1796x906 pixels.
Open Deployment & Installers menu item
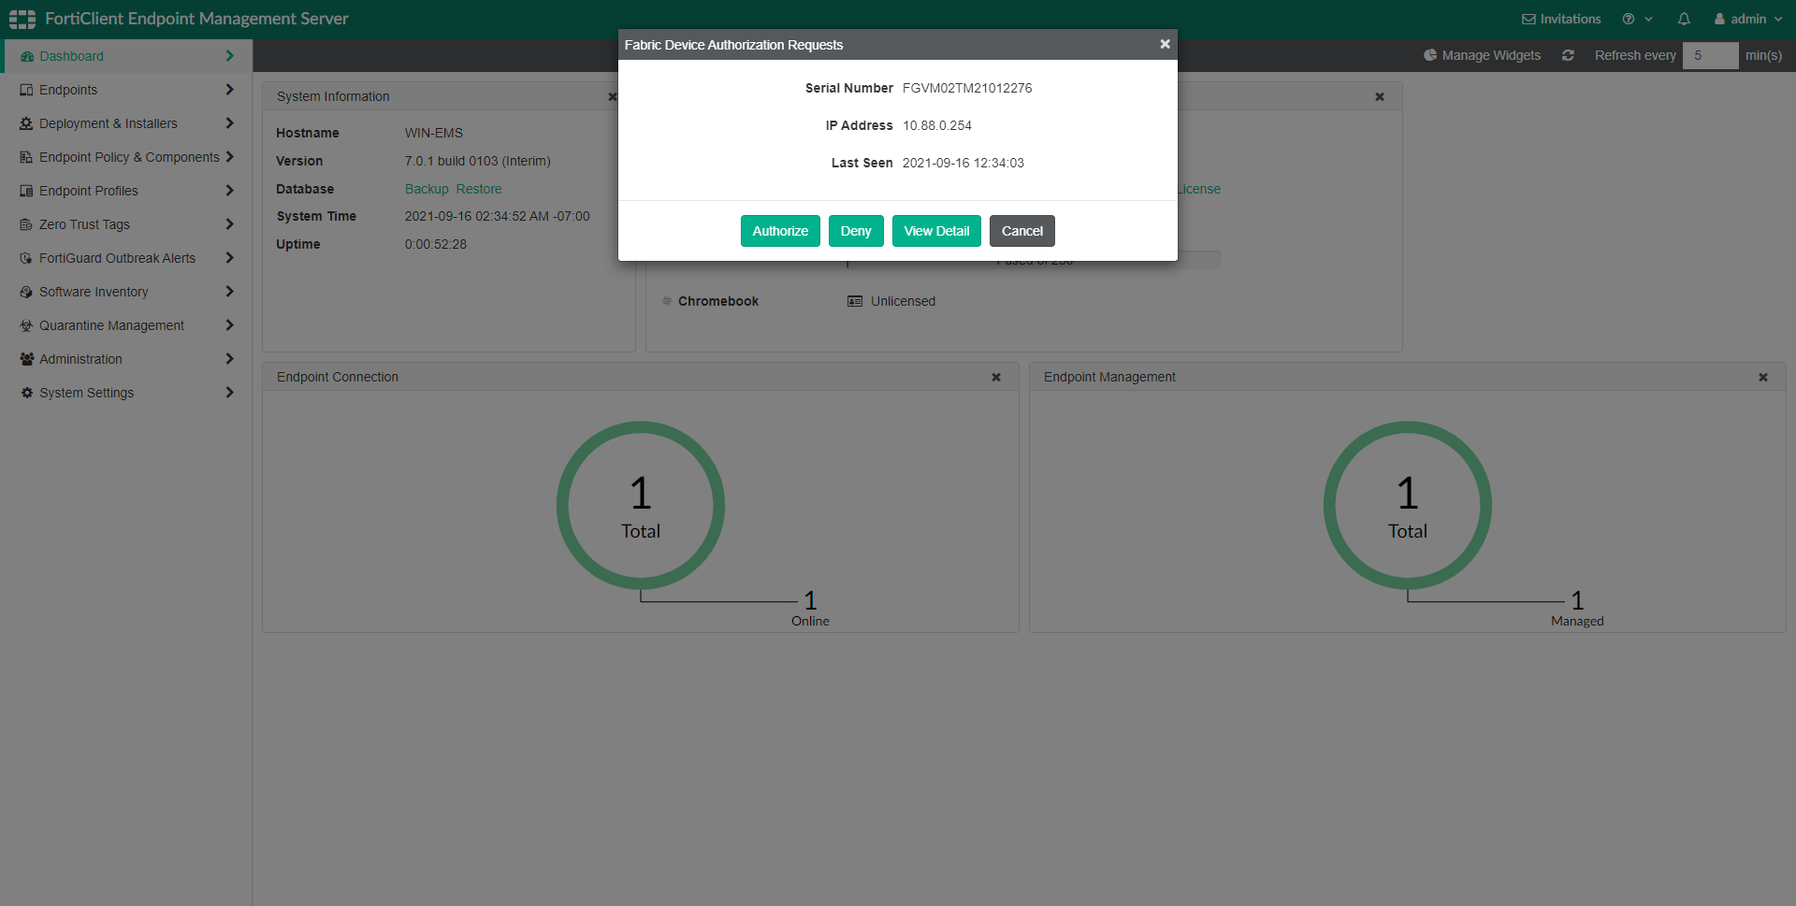(x=126, y=123)
